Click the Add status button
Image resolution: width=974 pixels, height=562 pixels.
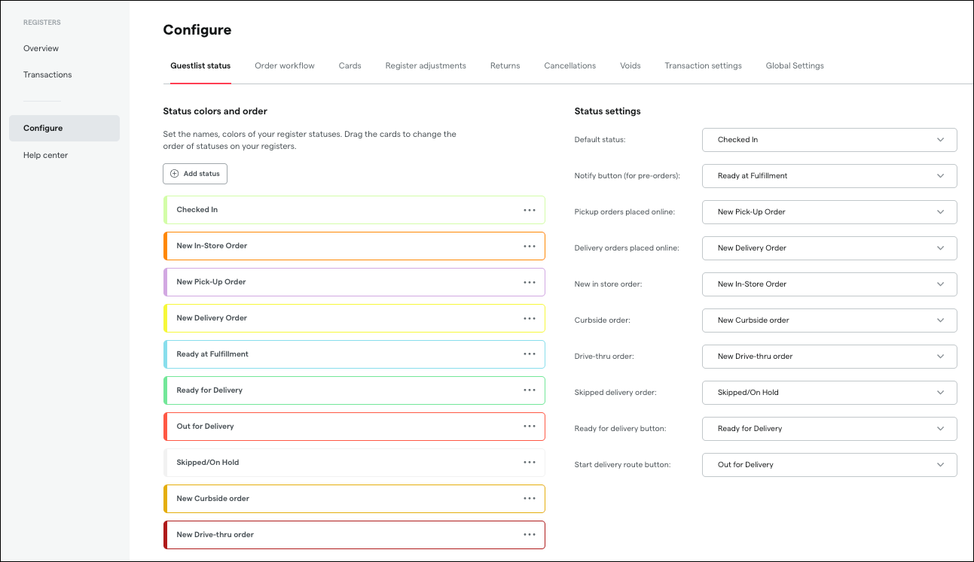coord(194,174)
